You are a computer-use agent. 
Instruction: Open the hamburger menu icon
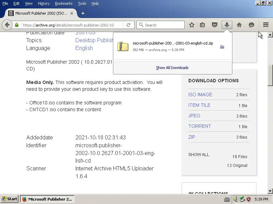click(266, 25)
